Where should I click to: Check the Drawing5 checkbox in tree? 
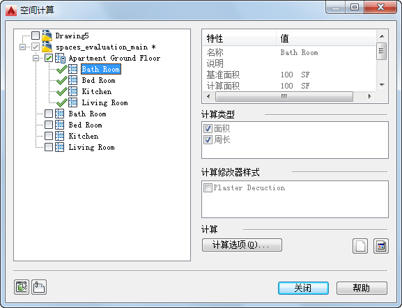[x=36, y=36]
